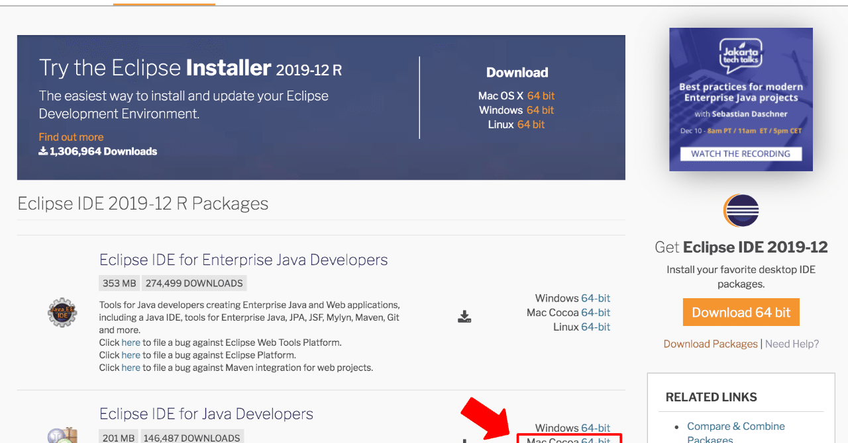
Task: Click here link for Maven integration bug
Action: pos(131,368)
